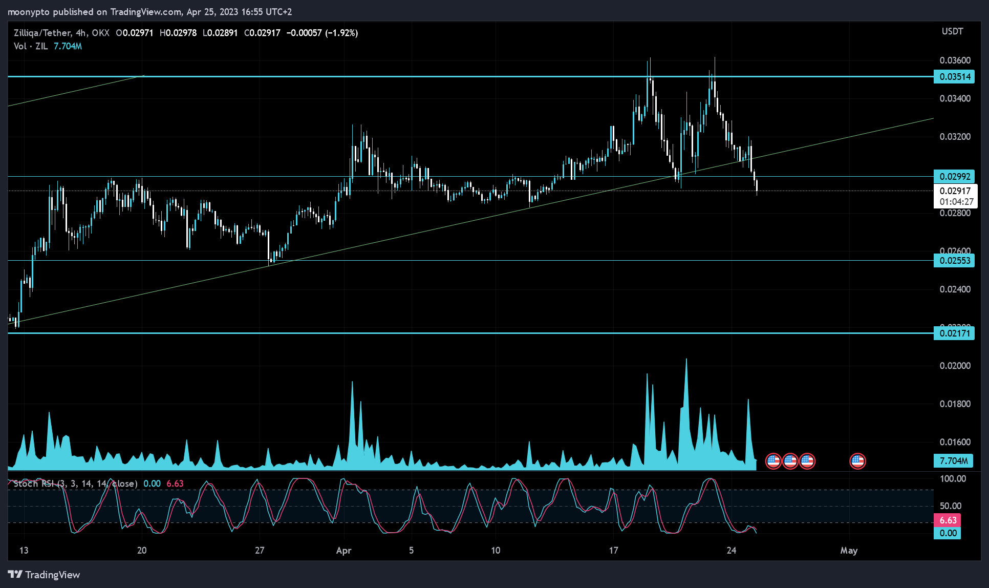Click the candle countdown timer 01:04:27

[956, 202]
